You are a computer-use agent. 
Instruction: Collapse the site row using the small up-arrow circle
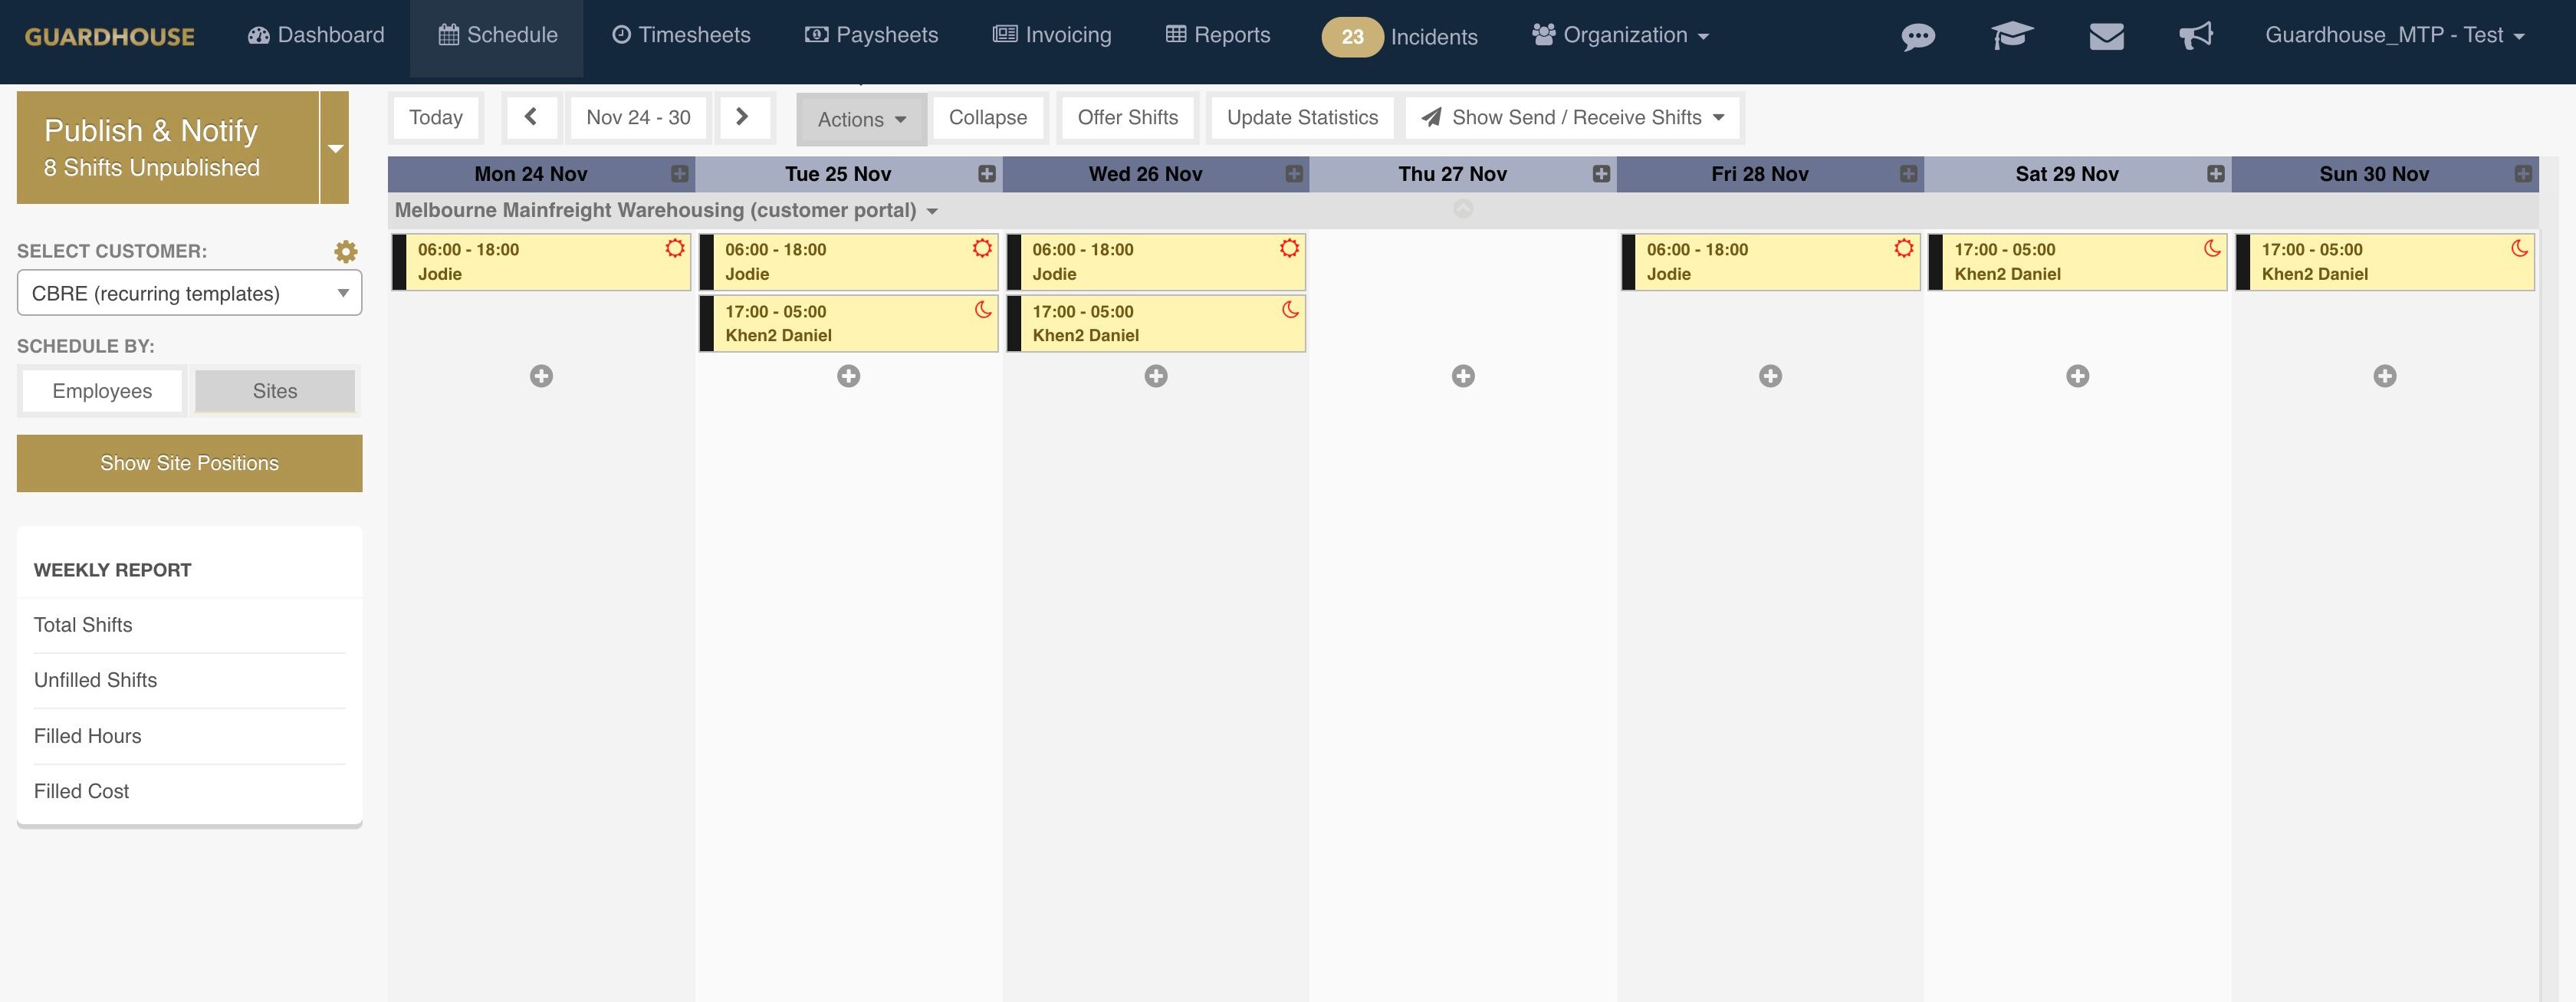point(1463,209)
